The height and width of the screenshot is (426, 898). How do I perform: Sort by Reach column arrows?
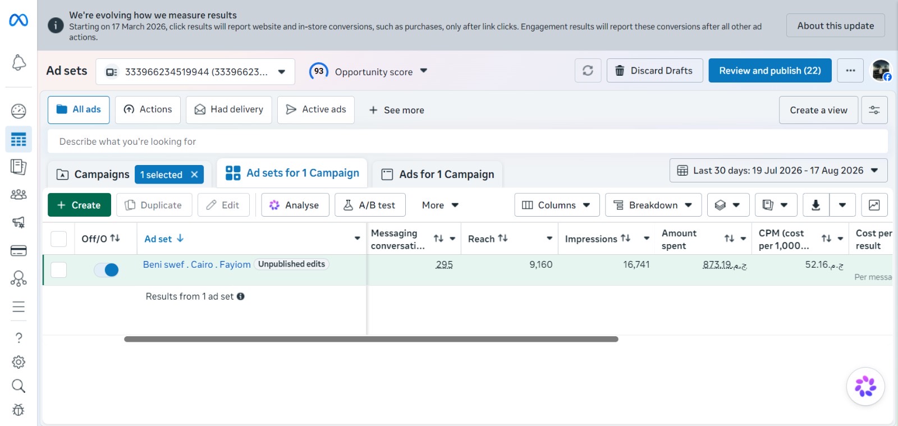pyautogui.click(x=503, y=239)
